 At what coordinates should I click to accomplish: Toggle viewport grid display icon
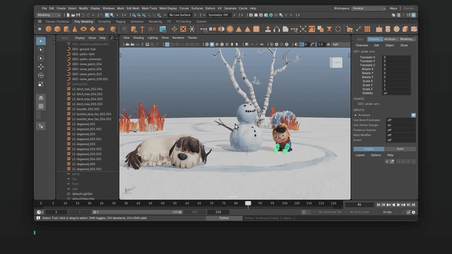[x=167, y=44]
